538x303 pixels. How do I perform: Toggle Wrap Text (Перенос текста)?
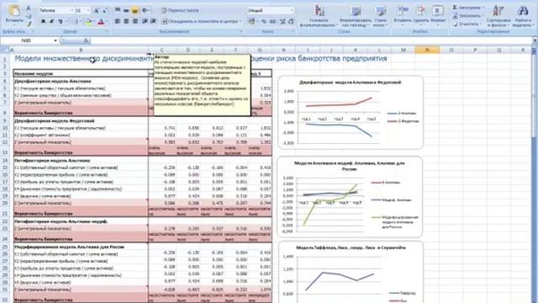coord(180,11)
